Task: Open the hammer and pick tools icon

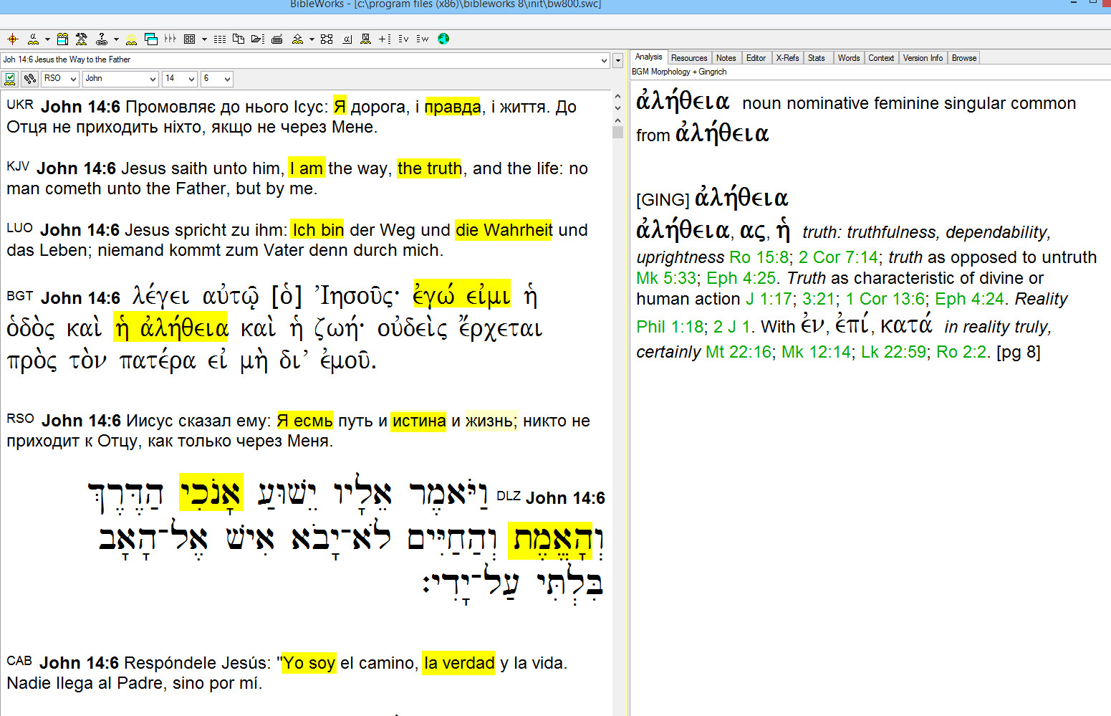Action: (81, 39)
